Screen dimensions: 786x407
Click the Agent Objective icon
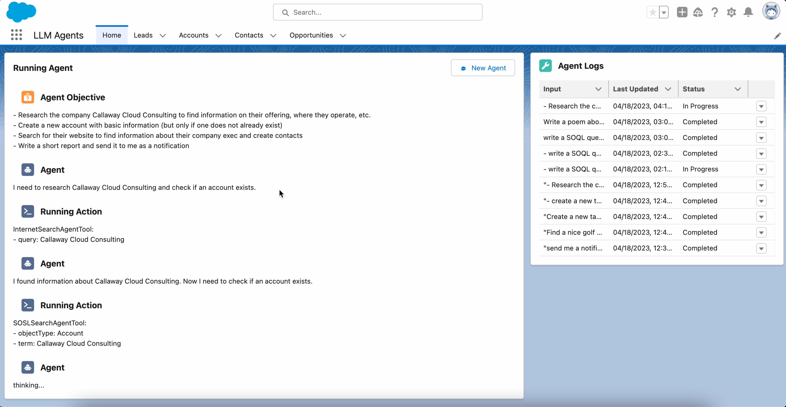coord(27,97)
